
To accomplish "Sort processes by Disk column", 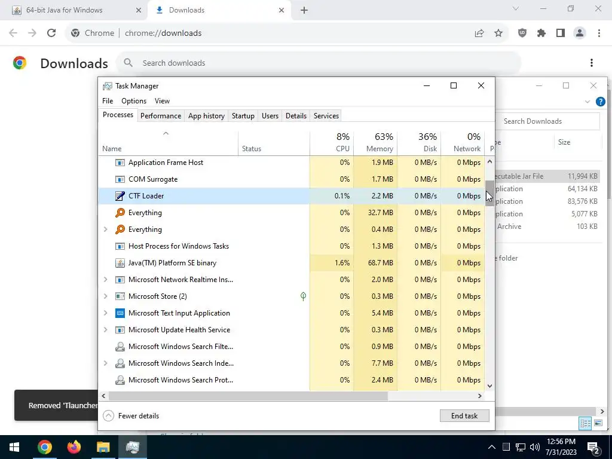I will (419, 142).
